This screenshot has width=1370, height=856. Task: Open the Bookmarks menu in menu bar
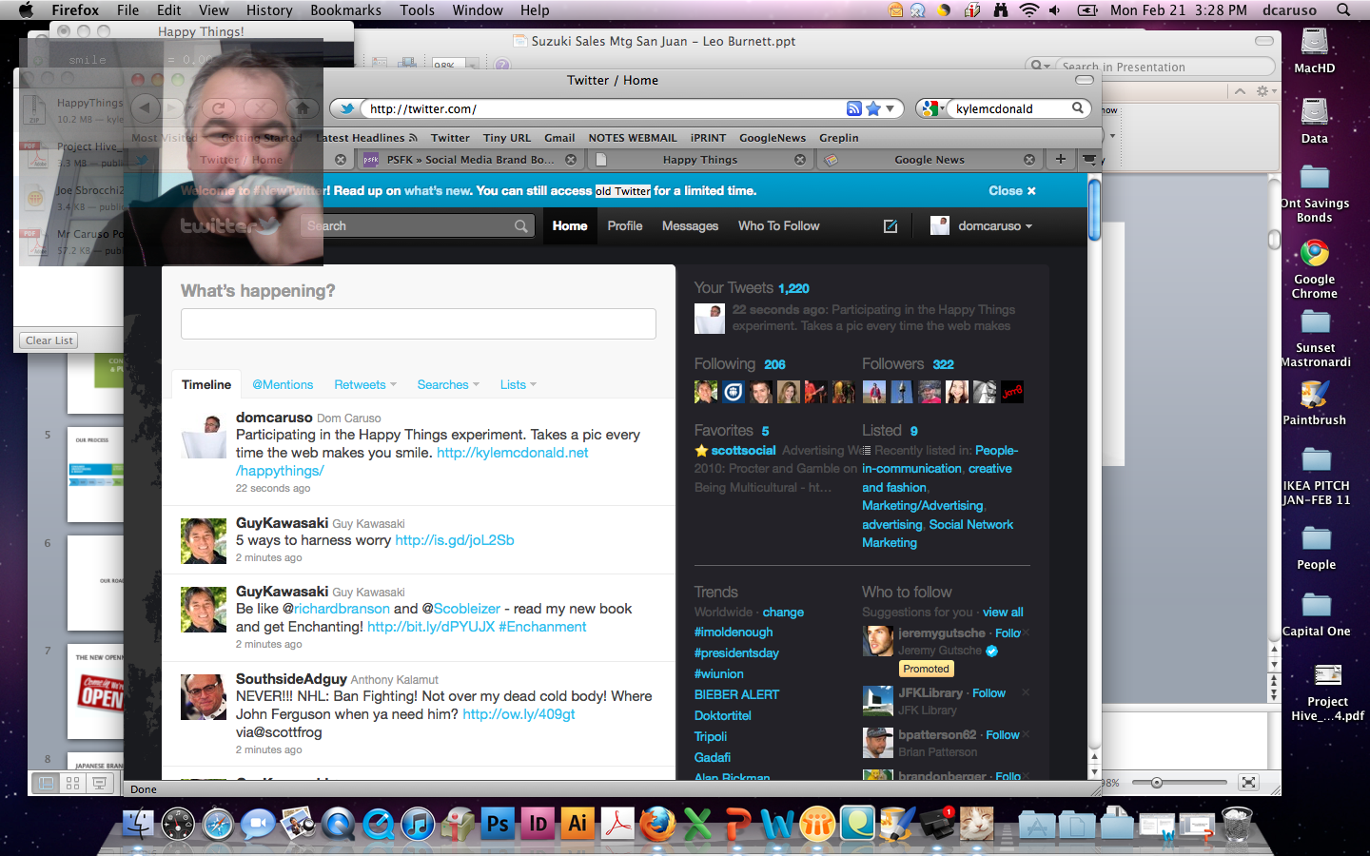[x=345, y=10]
